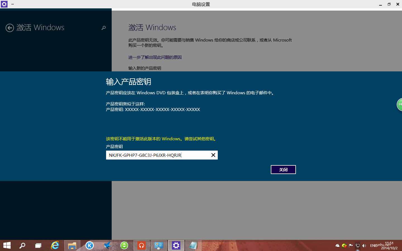The image size is (402, 251).
Task: Switch to ENG language indicator
Action: tap(374, 245)
